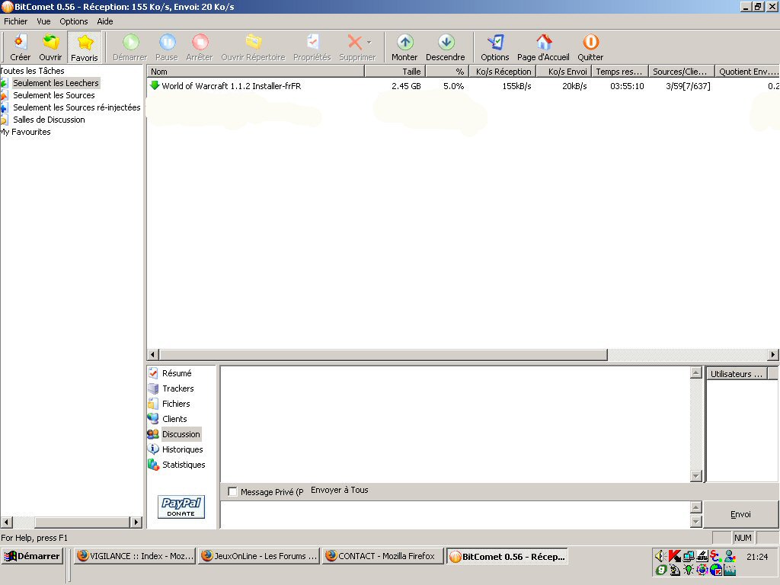Open the Aide menu
The width and height of the screenshot is (780, 585).
[x=105, y=21]
